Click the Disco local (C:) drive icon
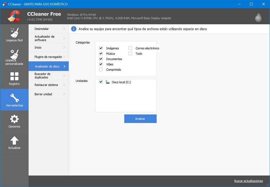The width and height of the screenshot is (270, 187). click(107, 82)
